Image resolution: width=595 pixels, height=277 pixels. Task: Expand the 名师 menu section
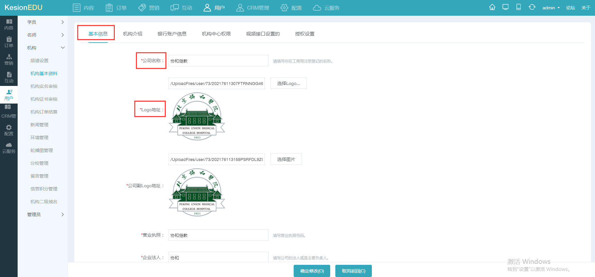tap(45, 35)
